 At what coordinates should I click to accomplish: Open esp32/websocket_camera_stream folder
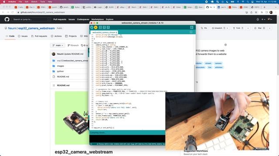(x=72, y=61)
